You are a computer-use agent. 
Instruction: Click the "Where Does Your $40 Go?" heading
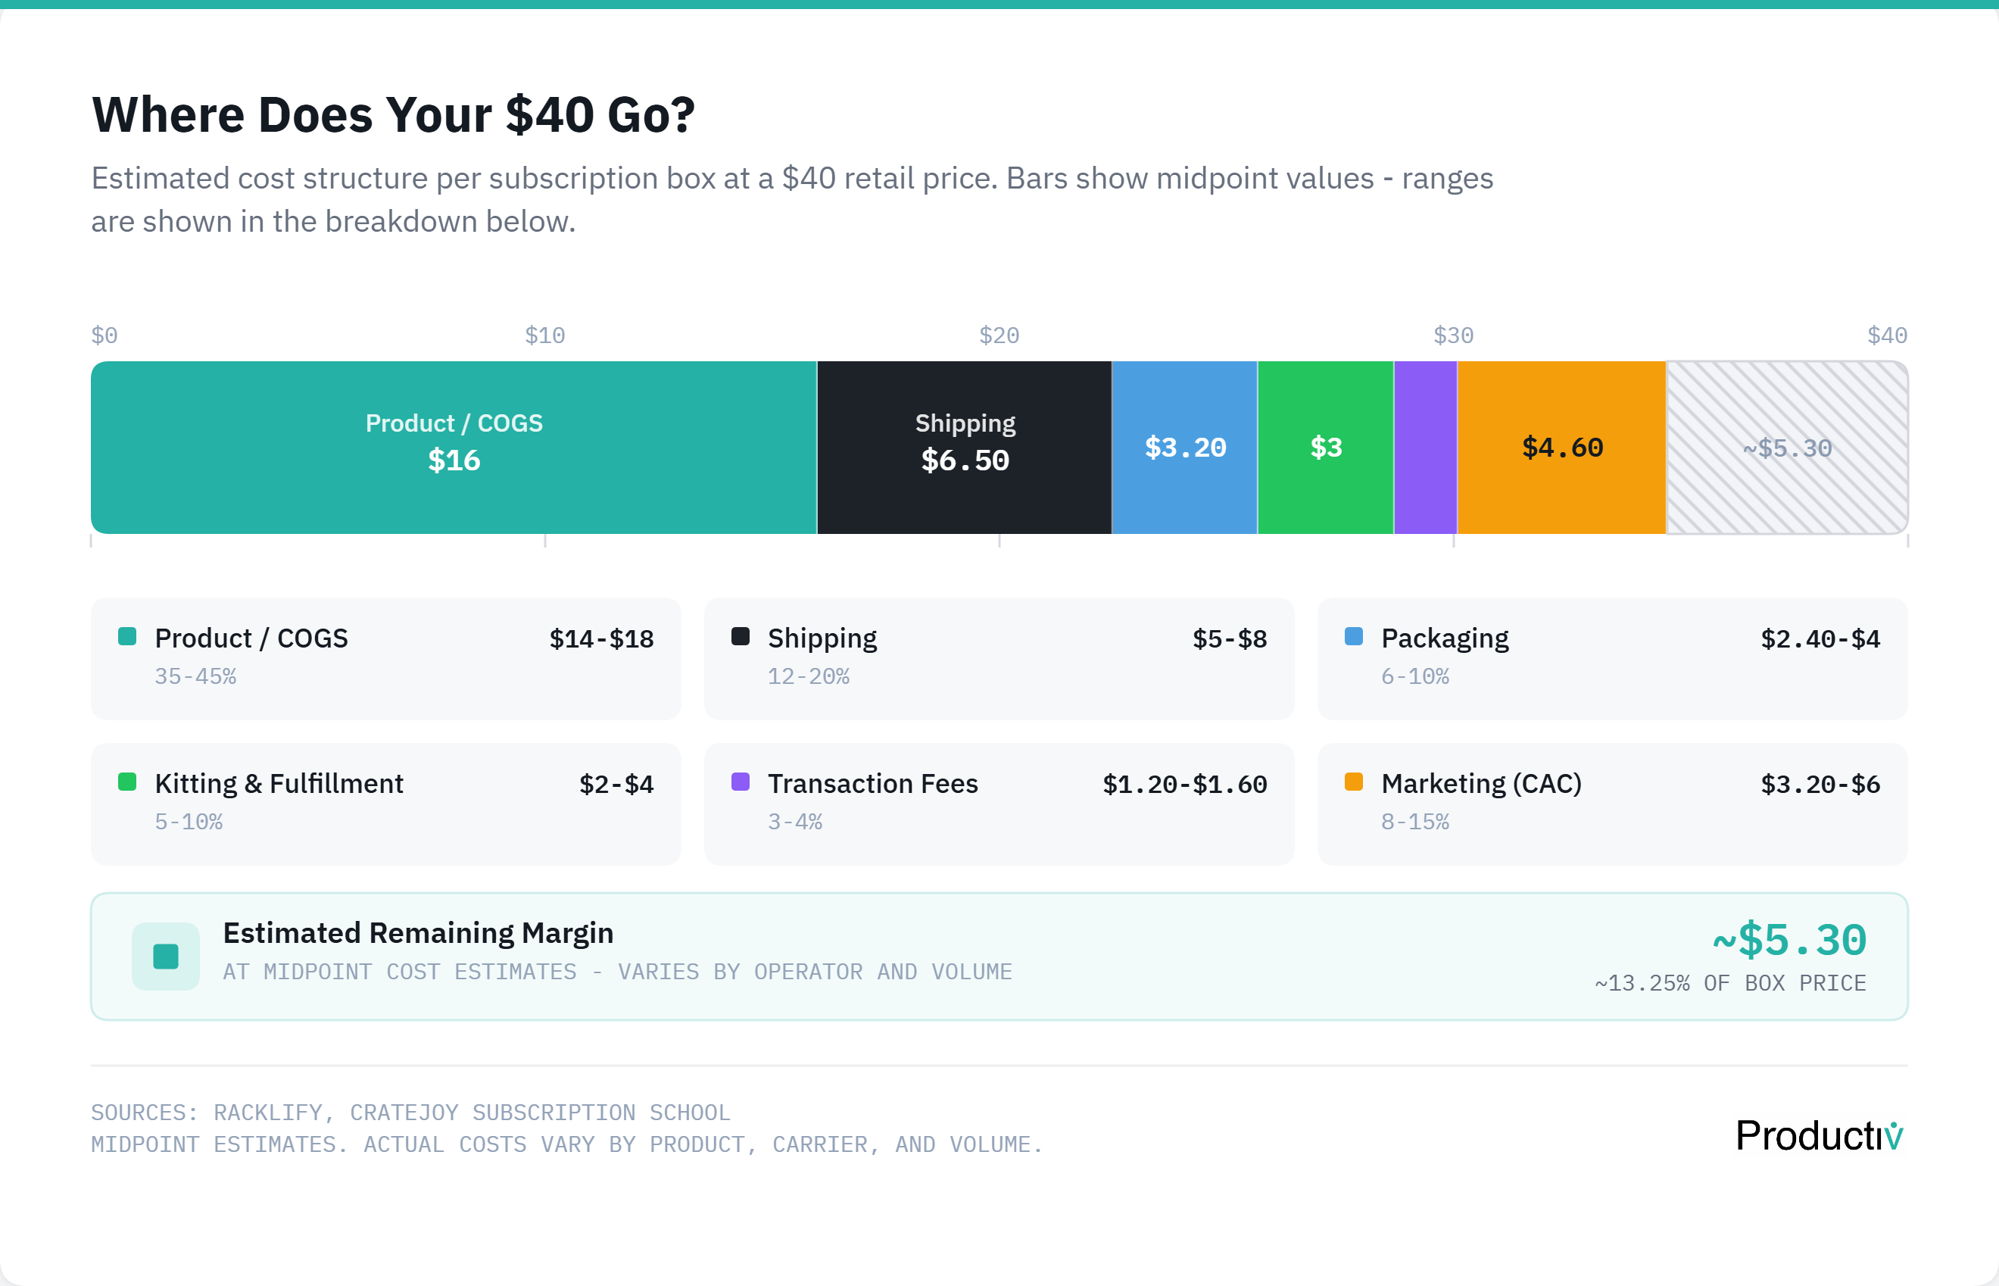click(x=393, y=114)
